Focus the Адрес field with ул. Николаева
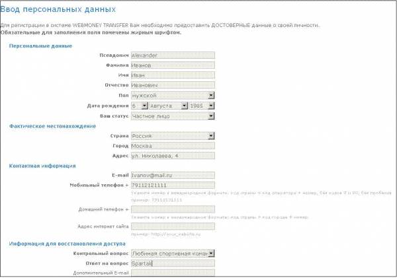This screenshot has height=278, width=397. pos(173,156)
